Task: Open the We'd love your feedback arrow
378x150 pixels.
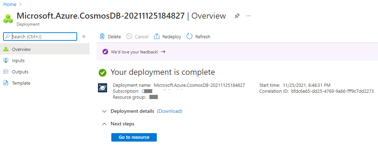Action: 163,52
